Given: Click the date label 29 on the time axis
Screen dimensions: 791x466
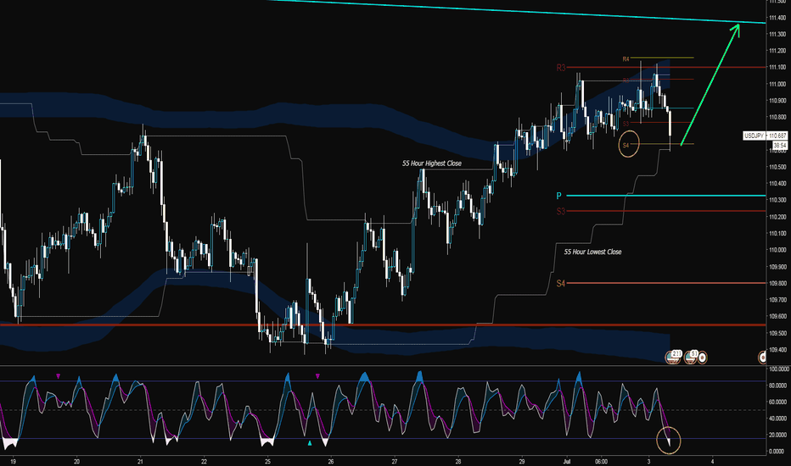Looking at the screenshot, I should tap(522, 461).
